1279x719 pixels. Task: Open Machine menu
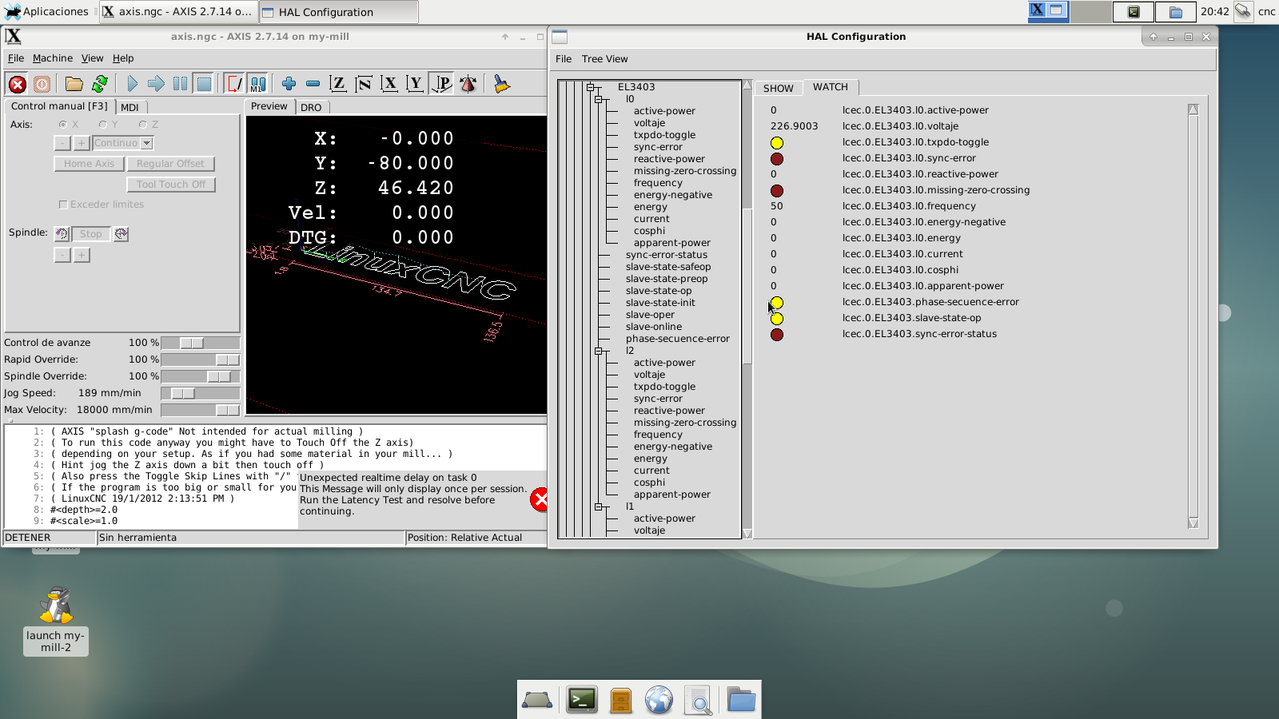pyautogui.click(x=53, y=58)
